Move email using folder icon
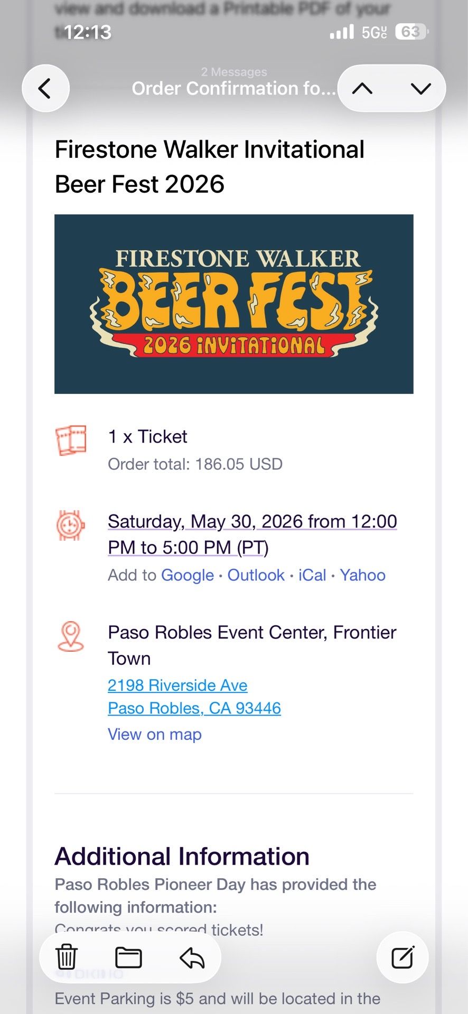Viewport: 468px width, 1014px height. [x=128, y=957]
